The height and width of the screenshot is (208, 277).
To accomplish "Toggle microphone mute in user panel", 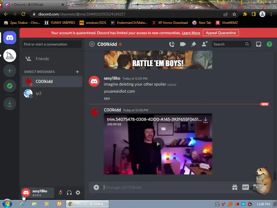I will pos(61,193).
